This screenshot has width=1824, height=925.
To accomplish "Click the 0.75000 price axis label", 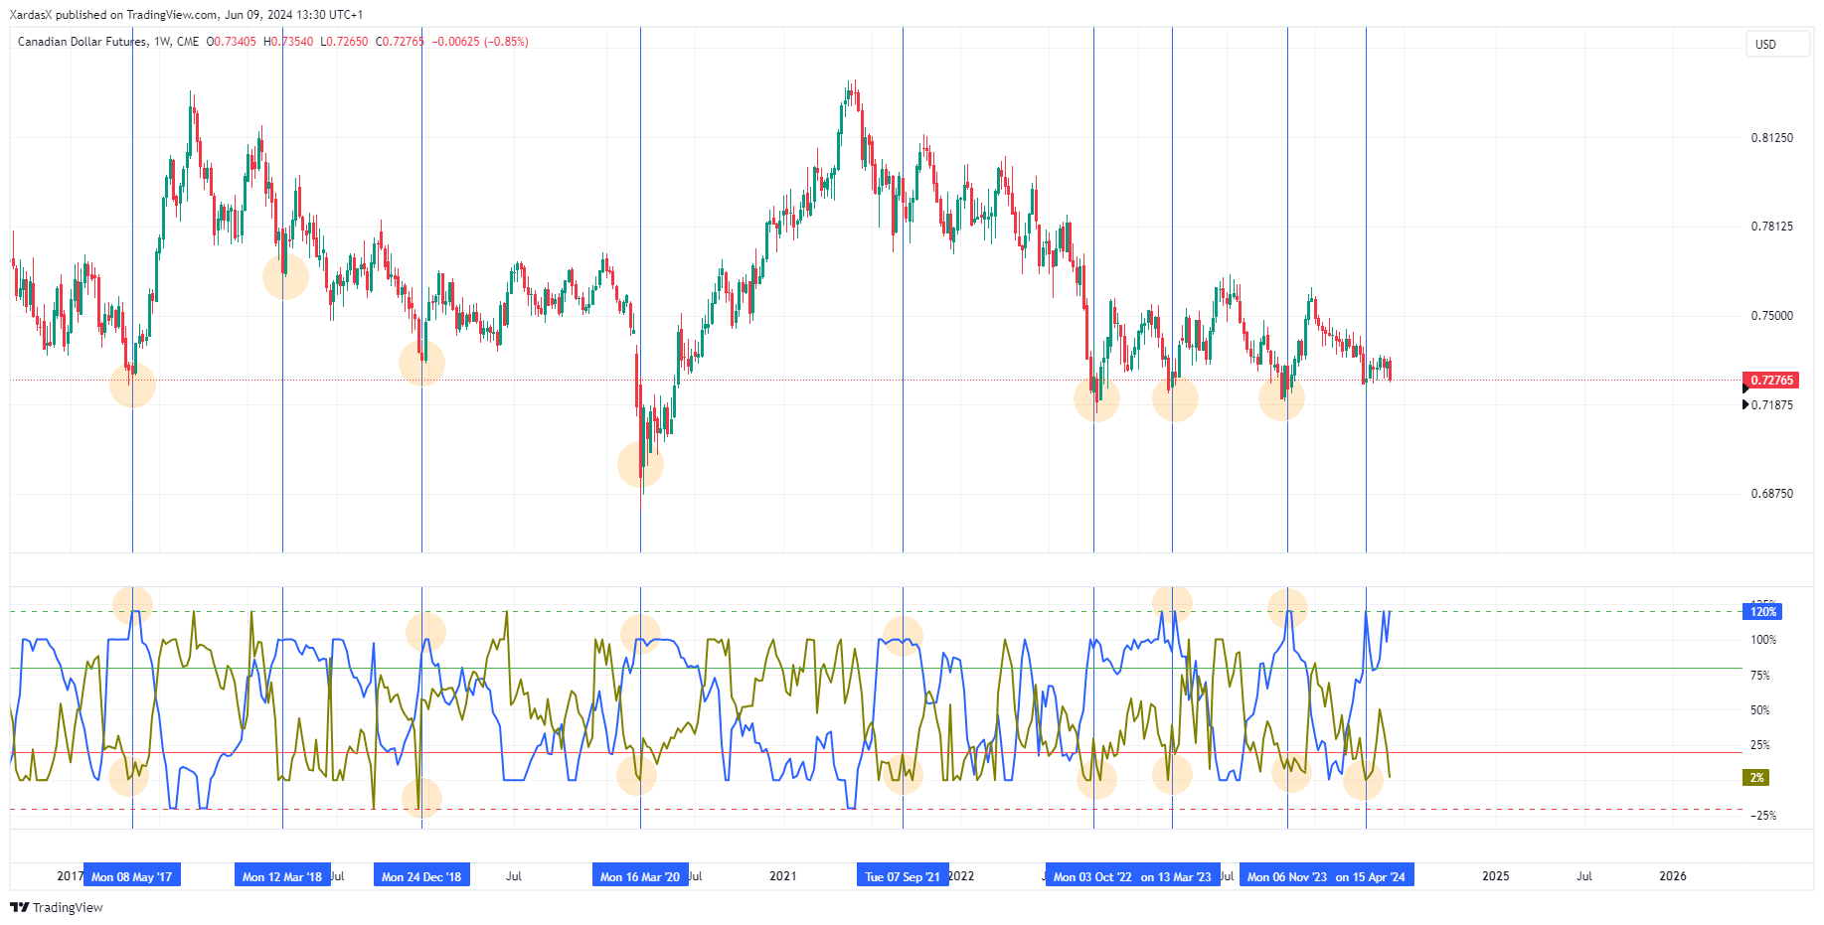I will pyautogui.click(x=1771, y=316).
